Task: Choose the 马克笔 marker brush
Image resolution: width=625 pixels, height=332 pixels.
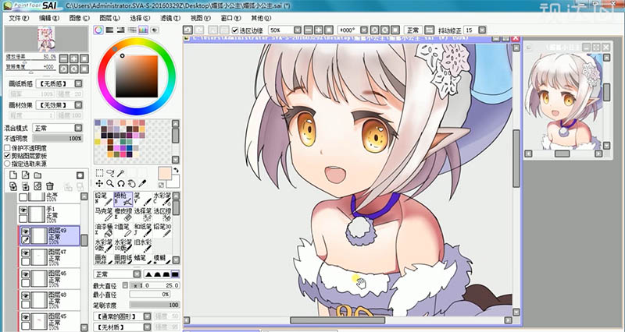Action: coord(104,214)
